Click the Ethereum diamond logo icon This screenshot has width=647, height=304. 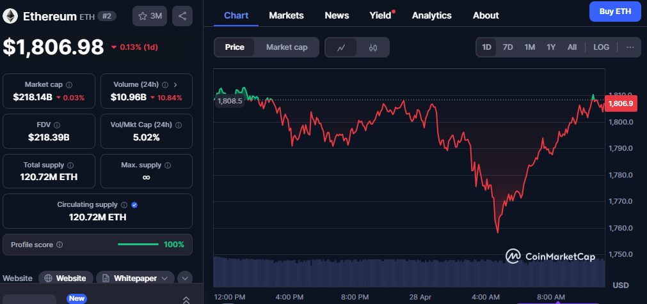10,16
